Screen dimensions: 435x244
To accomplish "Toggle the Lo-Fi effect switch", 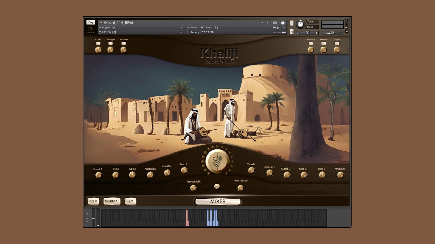I will pos(98,43).
